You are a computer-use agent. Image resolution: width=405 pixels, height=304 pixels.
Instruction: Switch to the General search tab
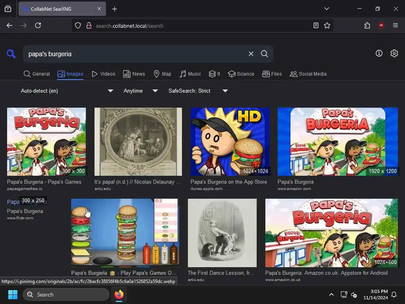pos(36,74)
